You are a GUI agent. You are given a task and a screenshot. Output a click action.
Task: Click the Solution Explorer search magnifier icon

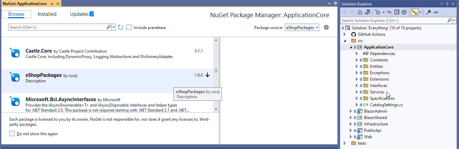(x=450, y=21)
